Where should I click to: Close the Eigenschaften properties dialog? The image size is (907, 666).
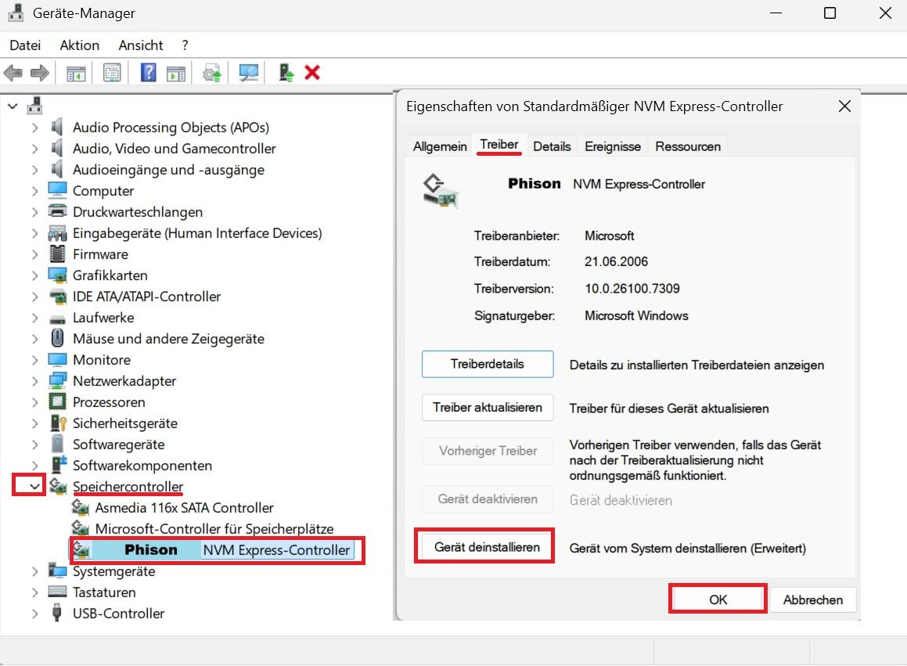click(844, 106)
